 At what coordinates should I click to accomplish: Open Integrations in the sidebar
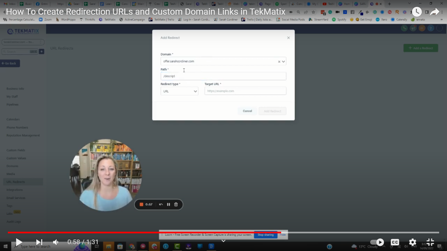tap(15, 190)
